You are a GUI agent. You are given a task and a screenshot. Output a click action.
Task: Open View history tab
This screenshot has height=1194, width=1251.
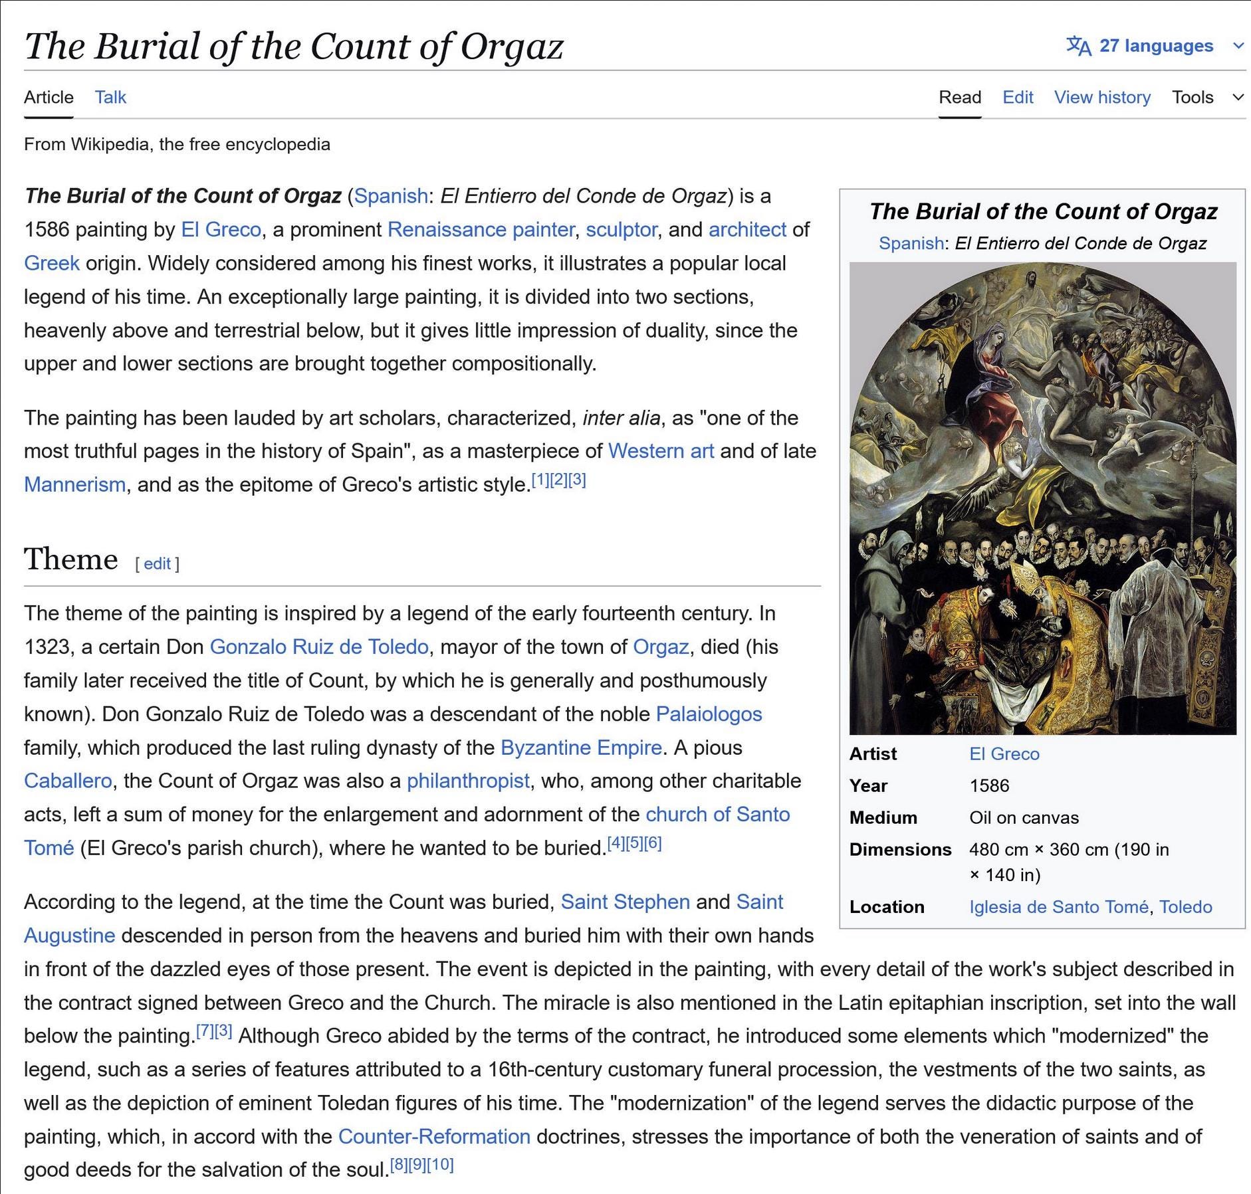point(1102,97)
